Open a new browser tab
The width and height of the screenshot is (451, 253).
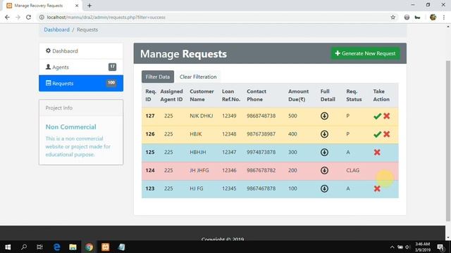(x=89, y=6)
